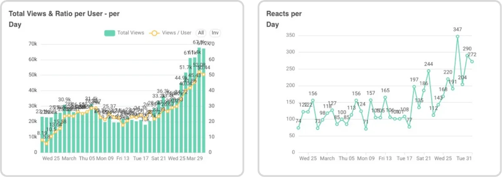
Task: Select the 272 final point in Reacts chart
Action: pyautogui.click(x=472, y=61)
